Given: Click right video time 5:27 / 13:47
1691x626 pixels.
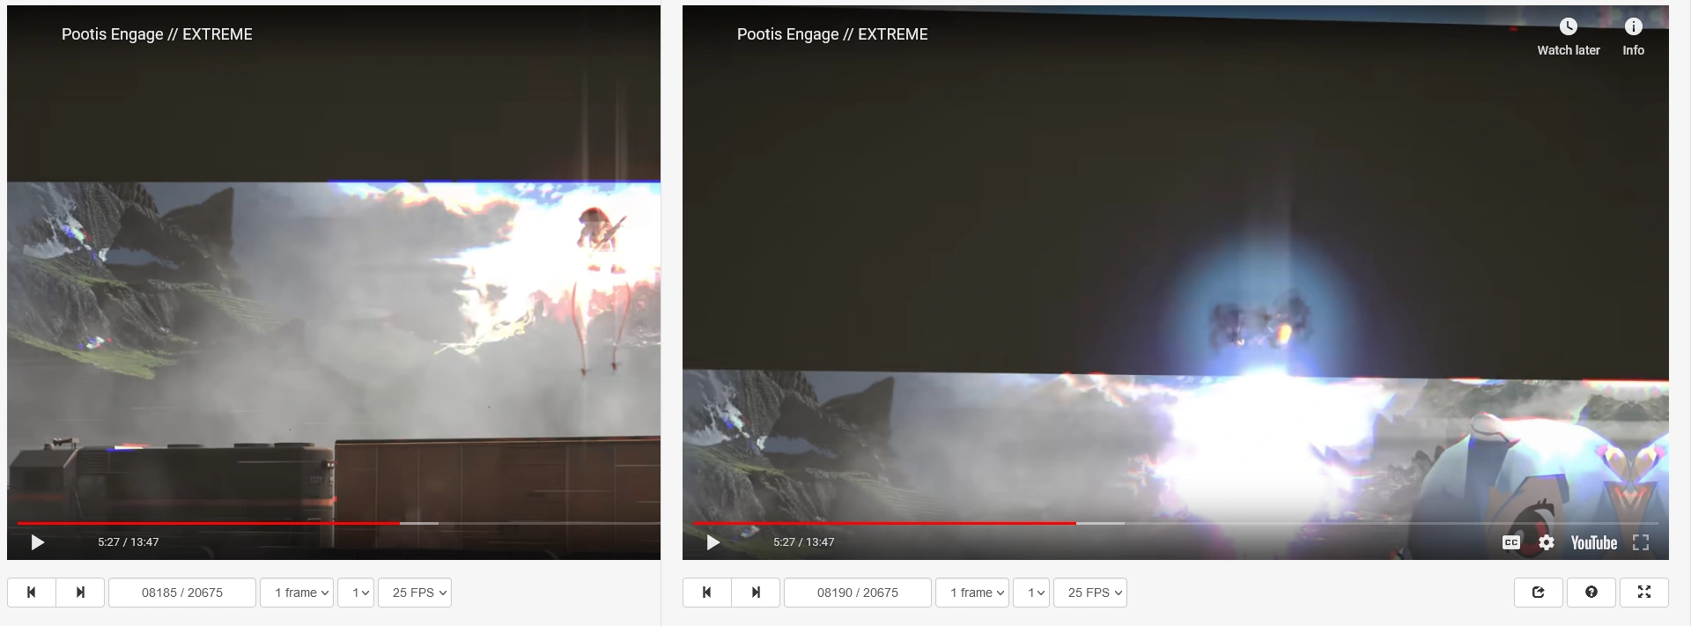Looking at the screenshot, I should tap(804, 542).
